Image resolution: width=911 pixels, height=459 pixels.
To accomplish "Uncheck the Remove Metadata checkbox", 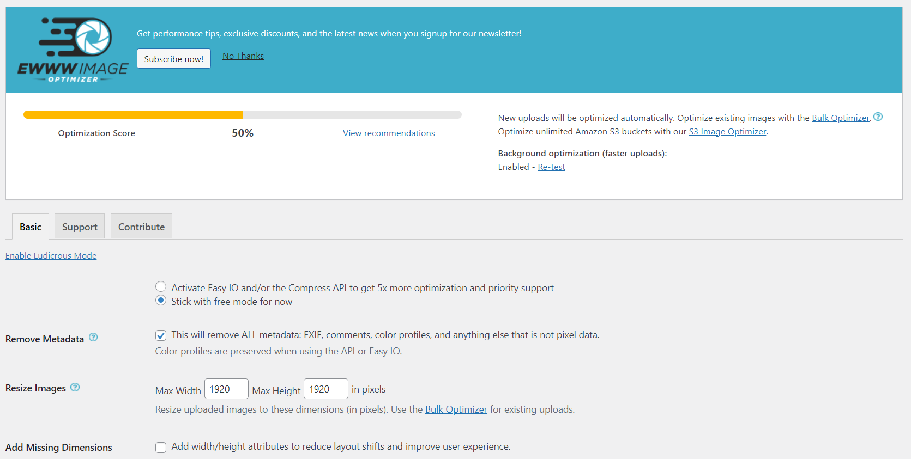I will [161, 335].
